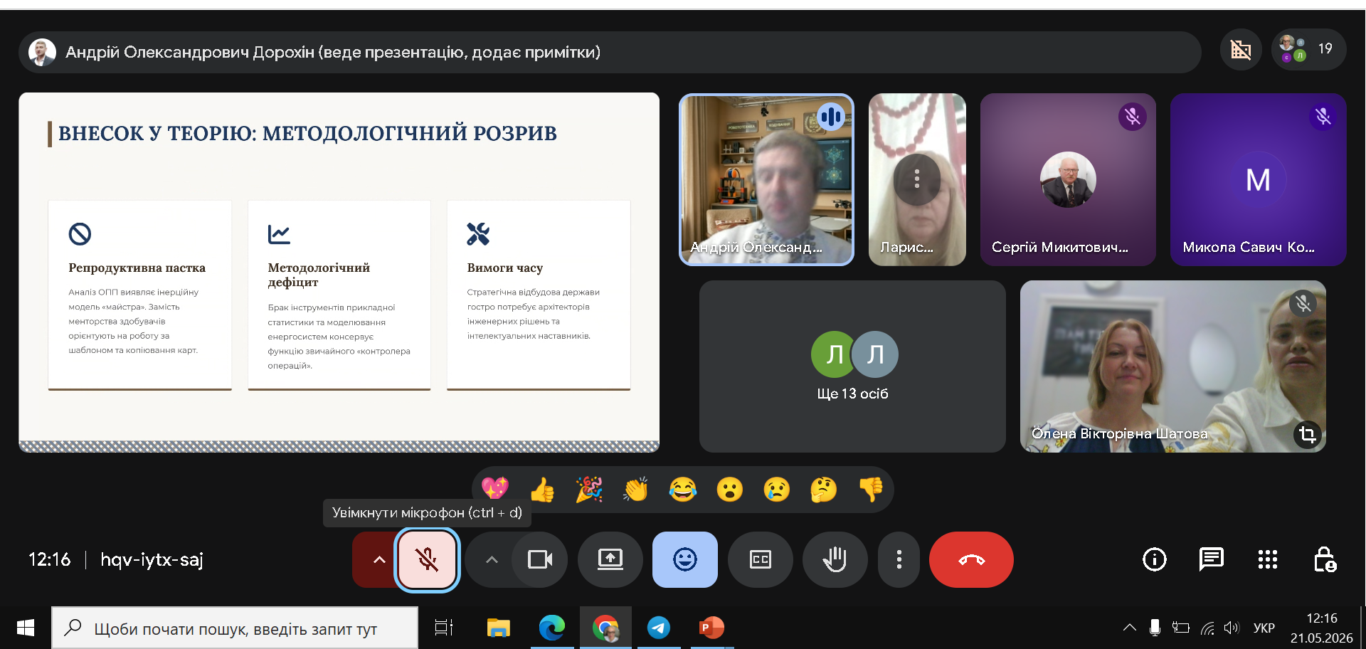Send laughing with tears reaction

click(683, 489)
